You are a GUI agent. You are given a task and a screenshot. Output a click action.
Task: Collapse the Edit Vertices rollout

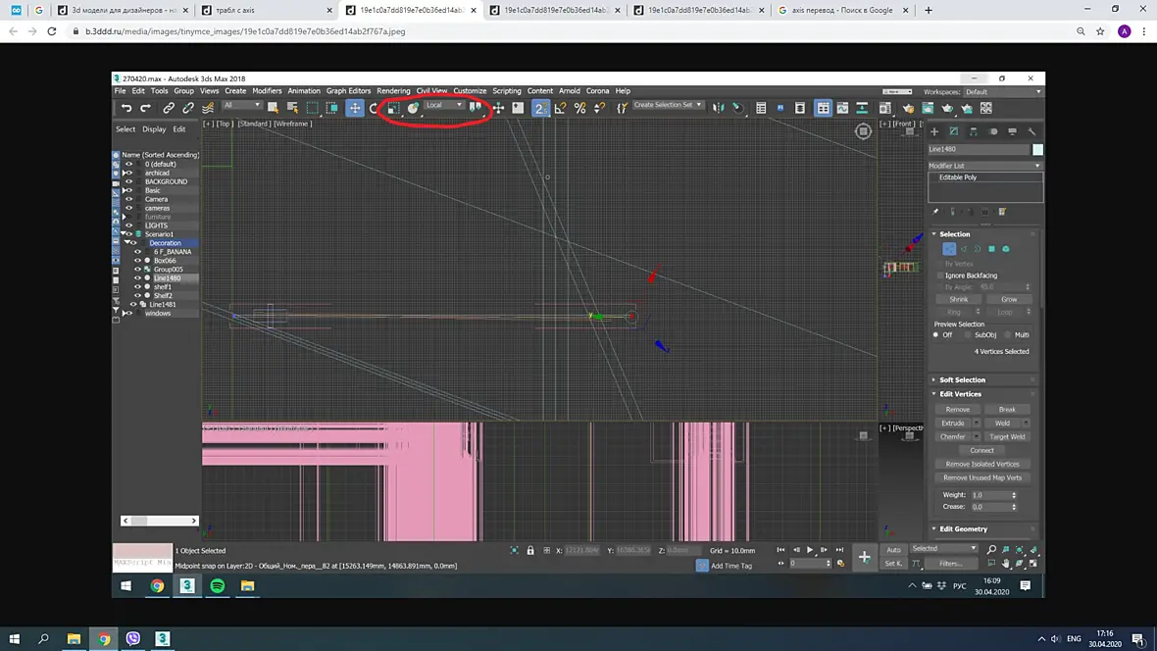click(x=959, y=394)
